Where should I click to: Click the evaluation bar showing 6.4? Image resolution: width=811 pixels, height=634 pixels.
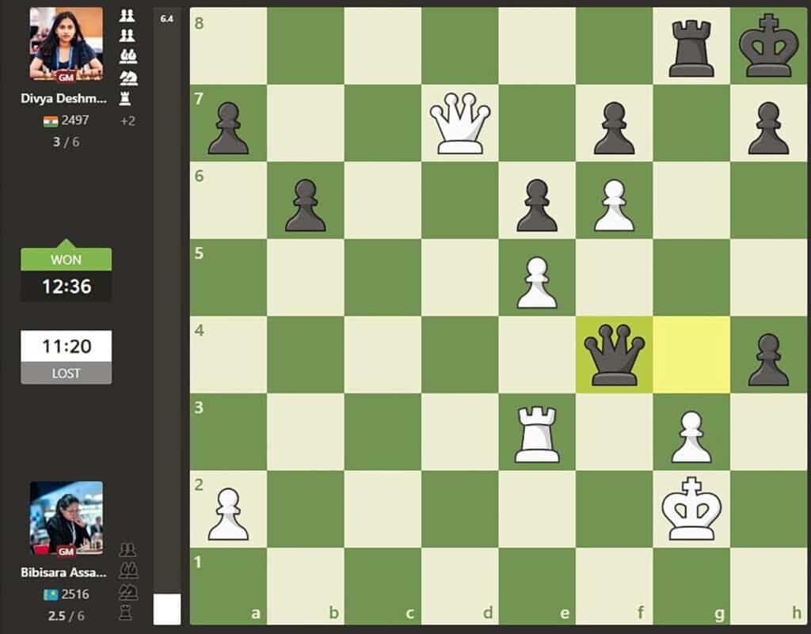click(166, 19)
